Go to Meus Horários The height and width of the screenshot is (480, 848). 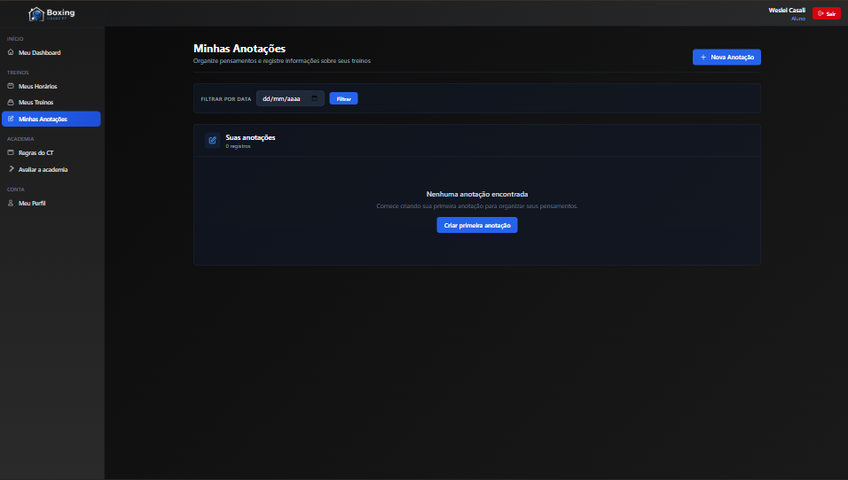[x=51, y=86]
